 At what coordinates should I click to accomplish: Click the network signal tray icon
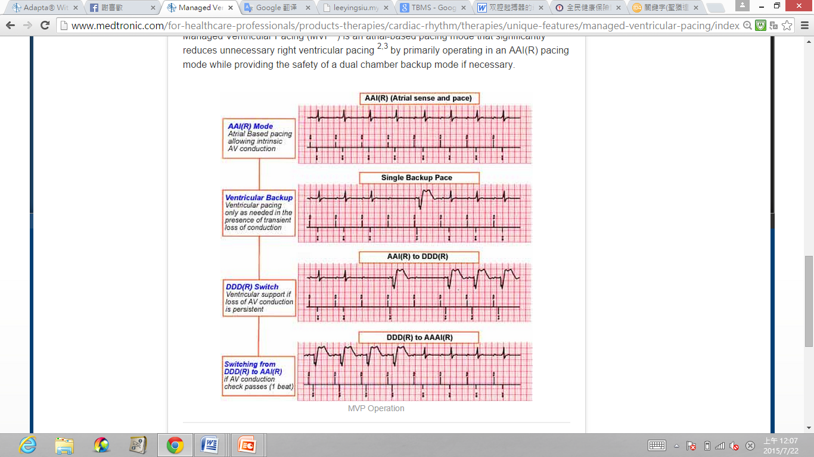tap(719, 446)
